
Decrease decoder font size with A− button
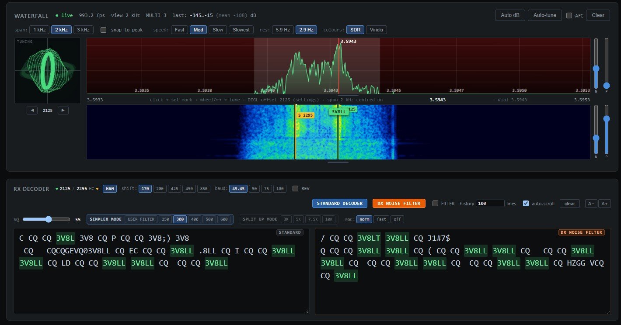pos(591,204)
